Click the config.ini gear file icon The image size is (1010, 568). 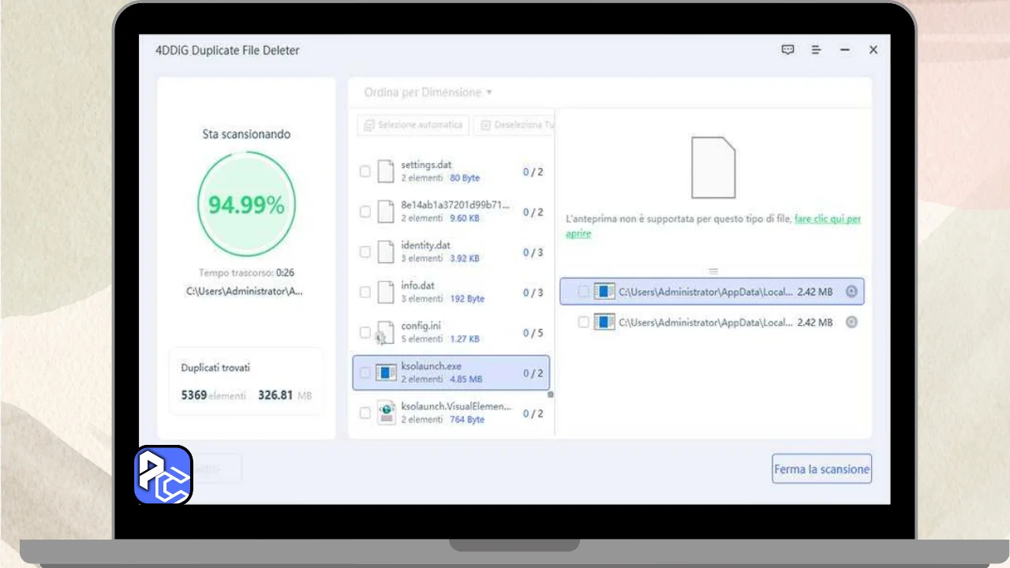pos(384,332)
